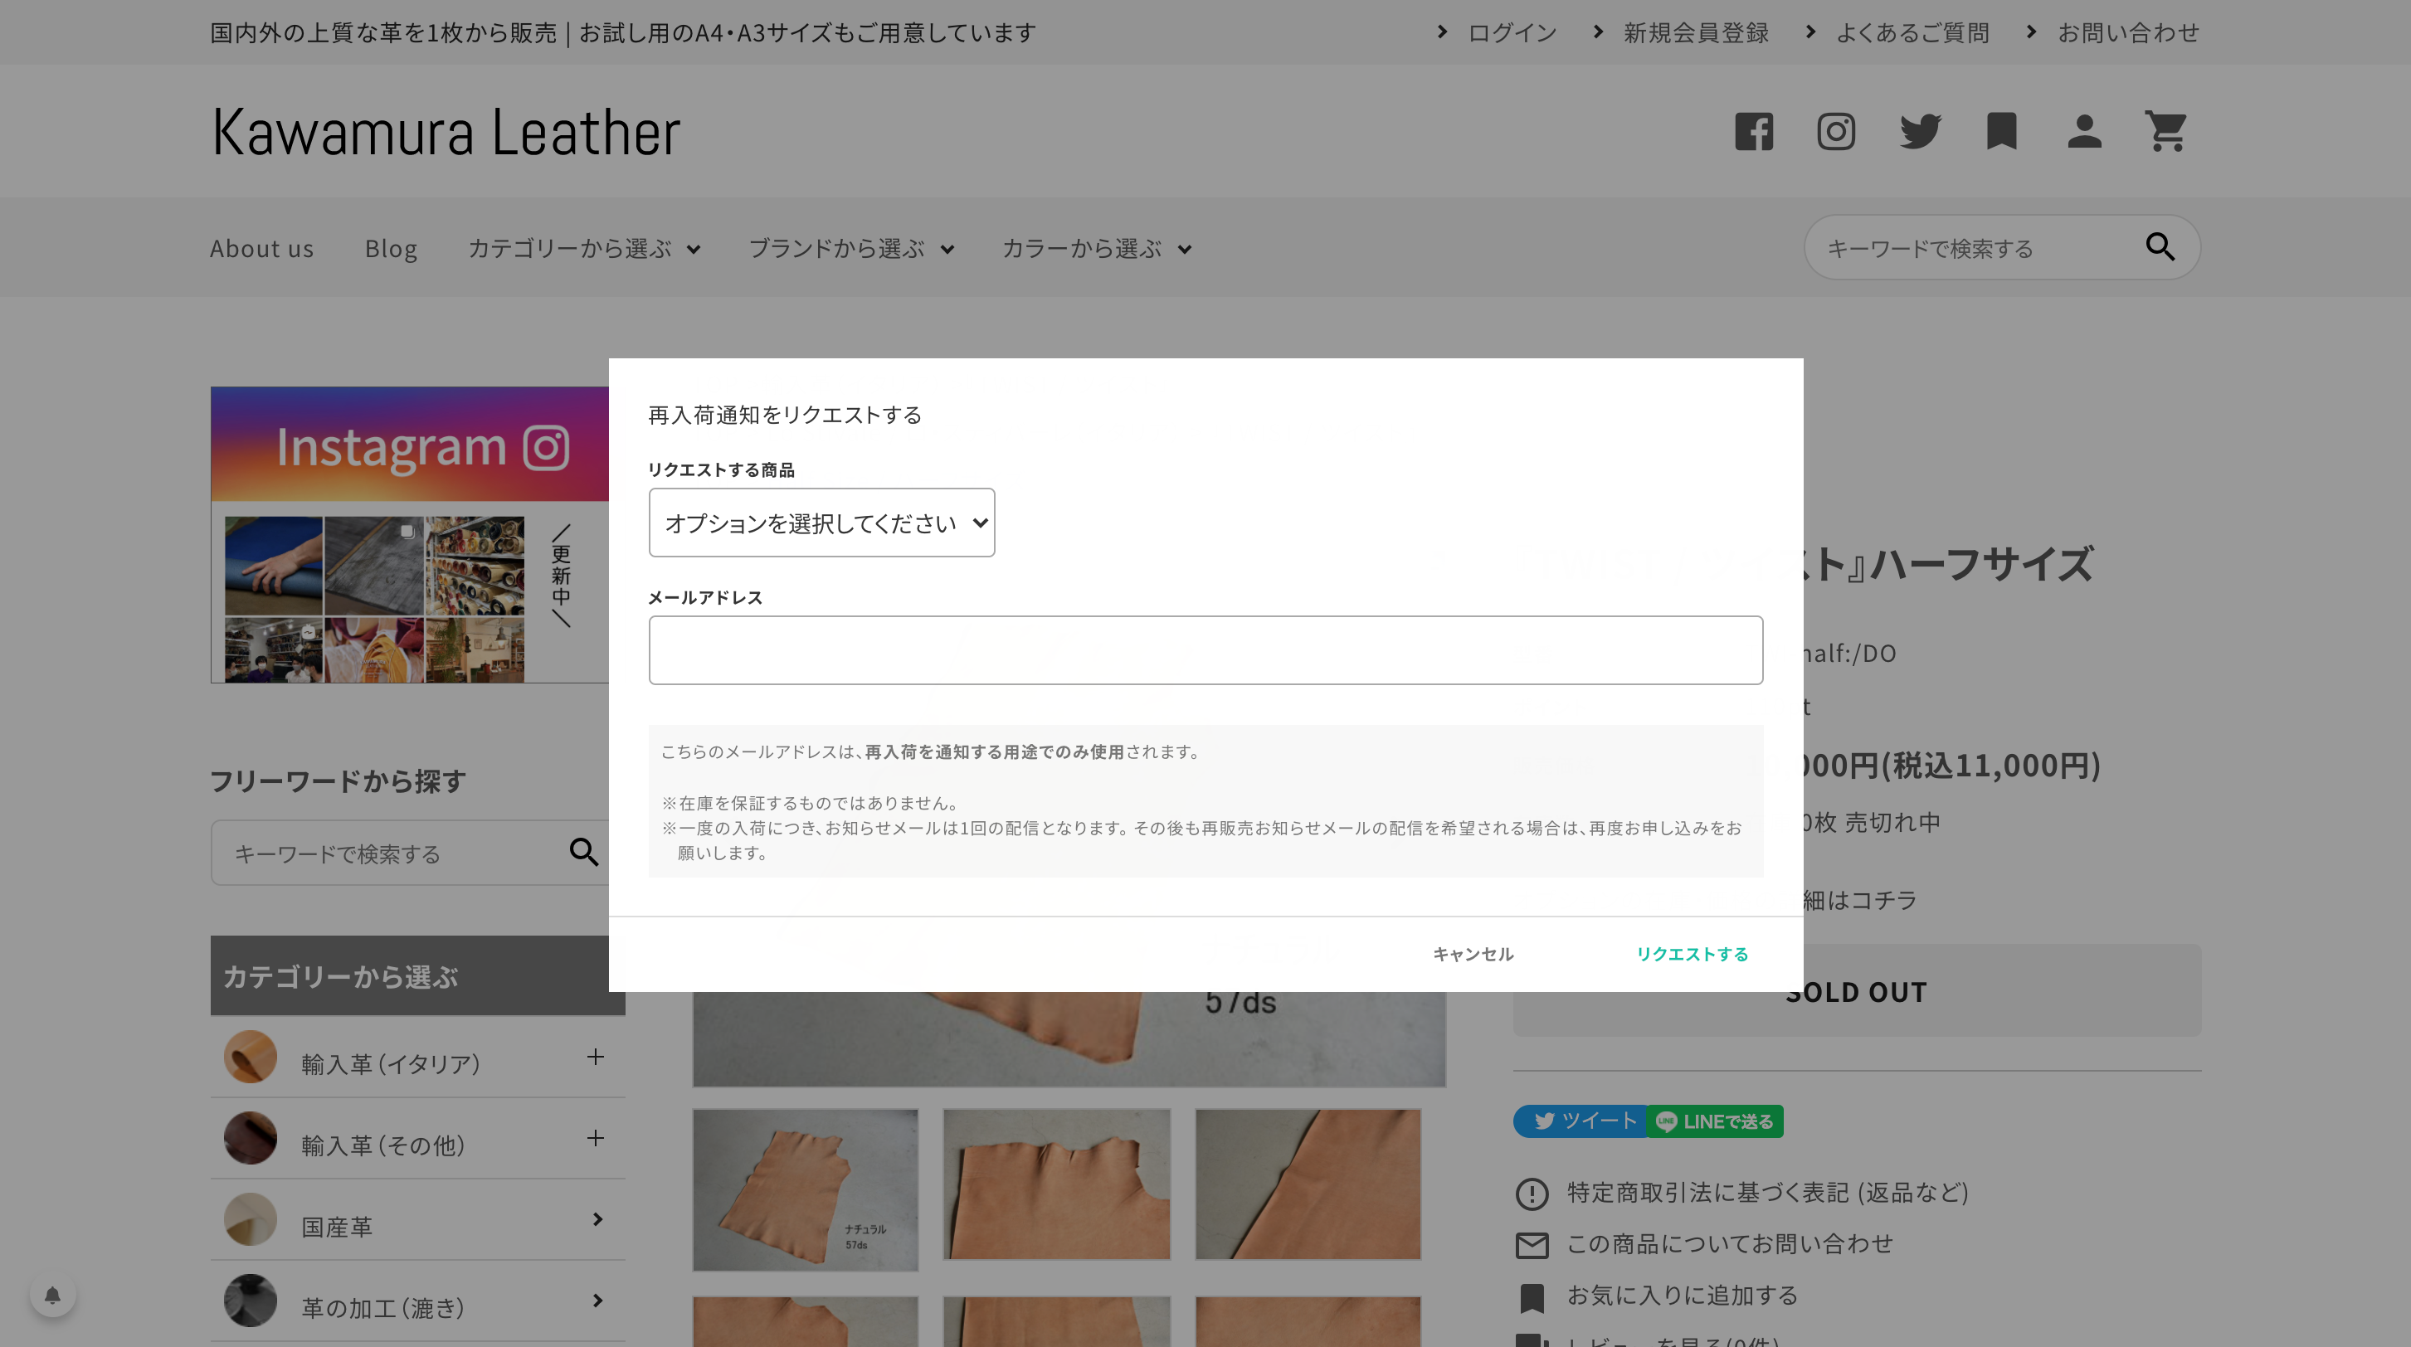Click the 革の加工(漉き) category label
This screenshot has height=1347, width=2411.
pyautogui.click(x=382, y=1308)
